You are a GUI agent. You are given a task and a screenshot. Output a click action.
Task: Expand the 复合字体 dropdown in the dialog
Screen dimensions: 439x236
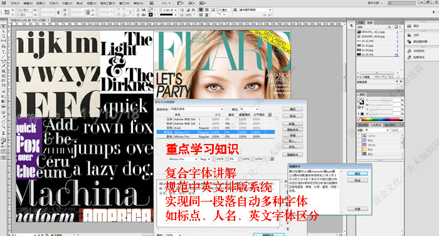[x=196, y=109]
